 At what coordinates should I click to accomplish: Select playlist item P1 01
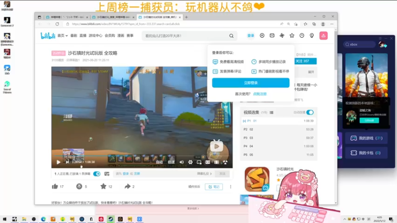pyautogui.click(x=278, y=121)
